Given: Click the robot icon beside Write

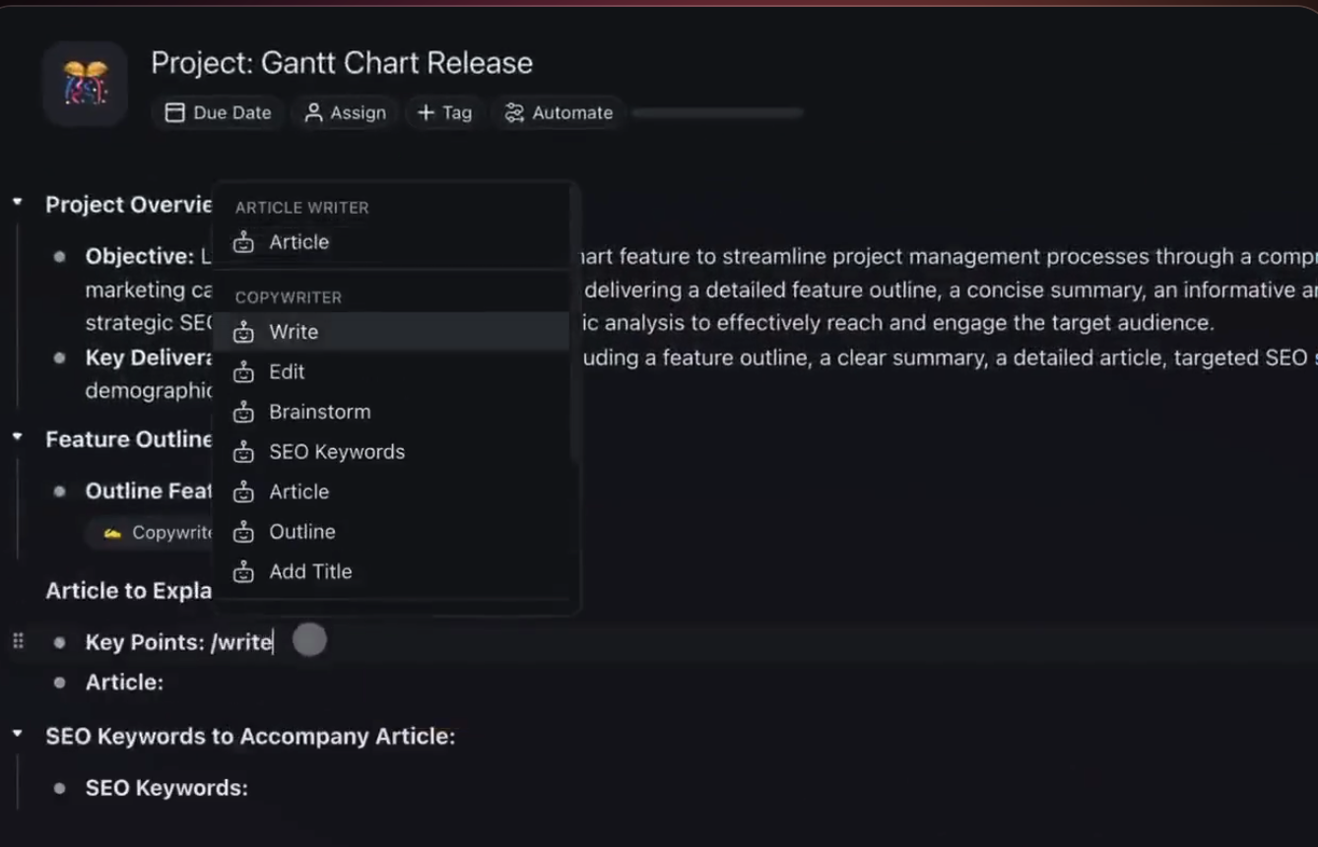Looking at the screenshot, I should (243, 332).
